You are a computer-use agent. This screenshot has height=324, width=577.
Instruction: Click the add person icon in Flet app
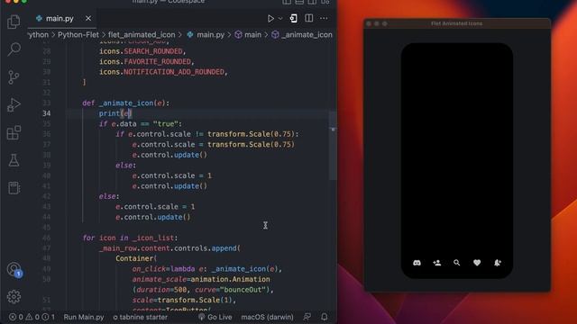(437, 263)
